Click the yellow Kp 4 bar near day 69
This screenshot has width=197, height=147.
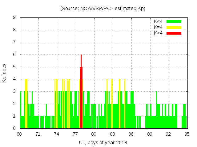pos(26,104)
